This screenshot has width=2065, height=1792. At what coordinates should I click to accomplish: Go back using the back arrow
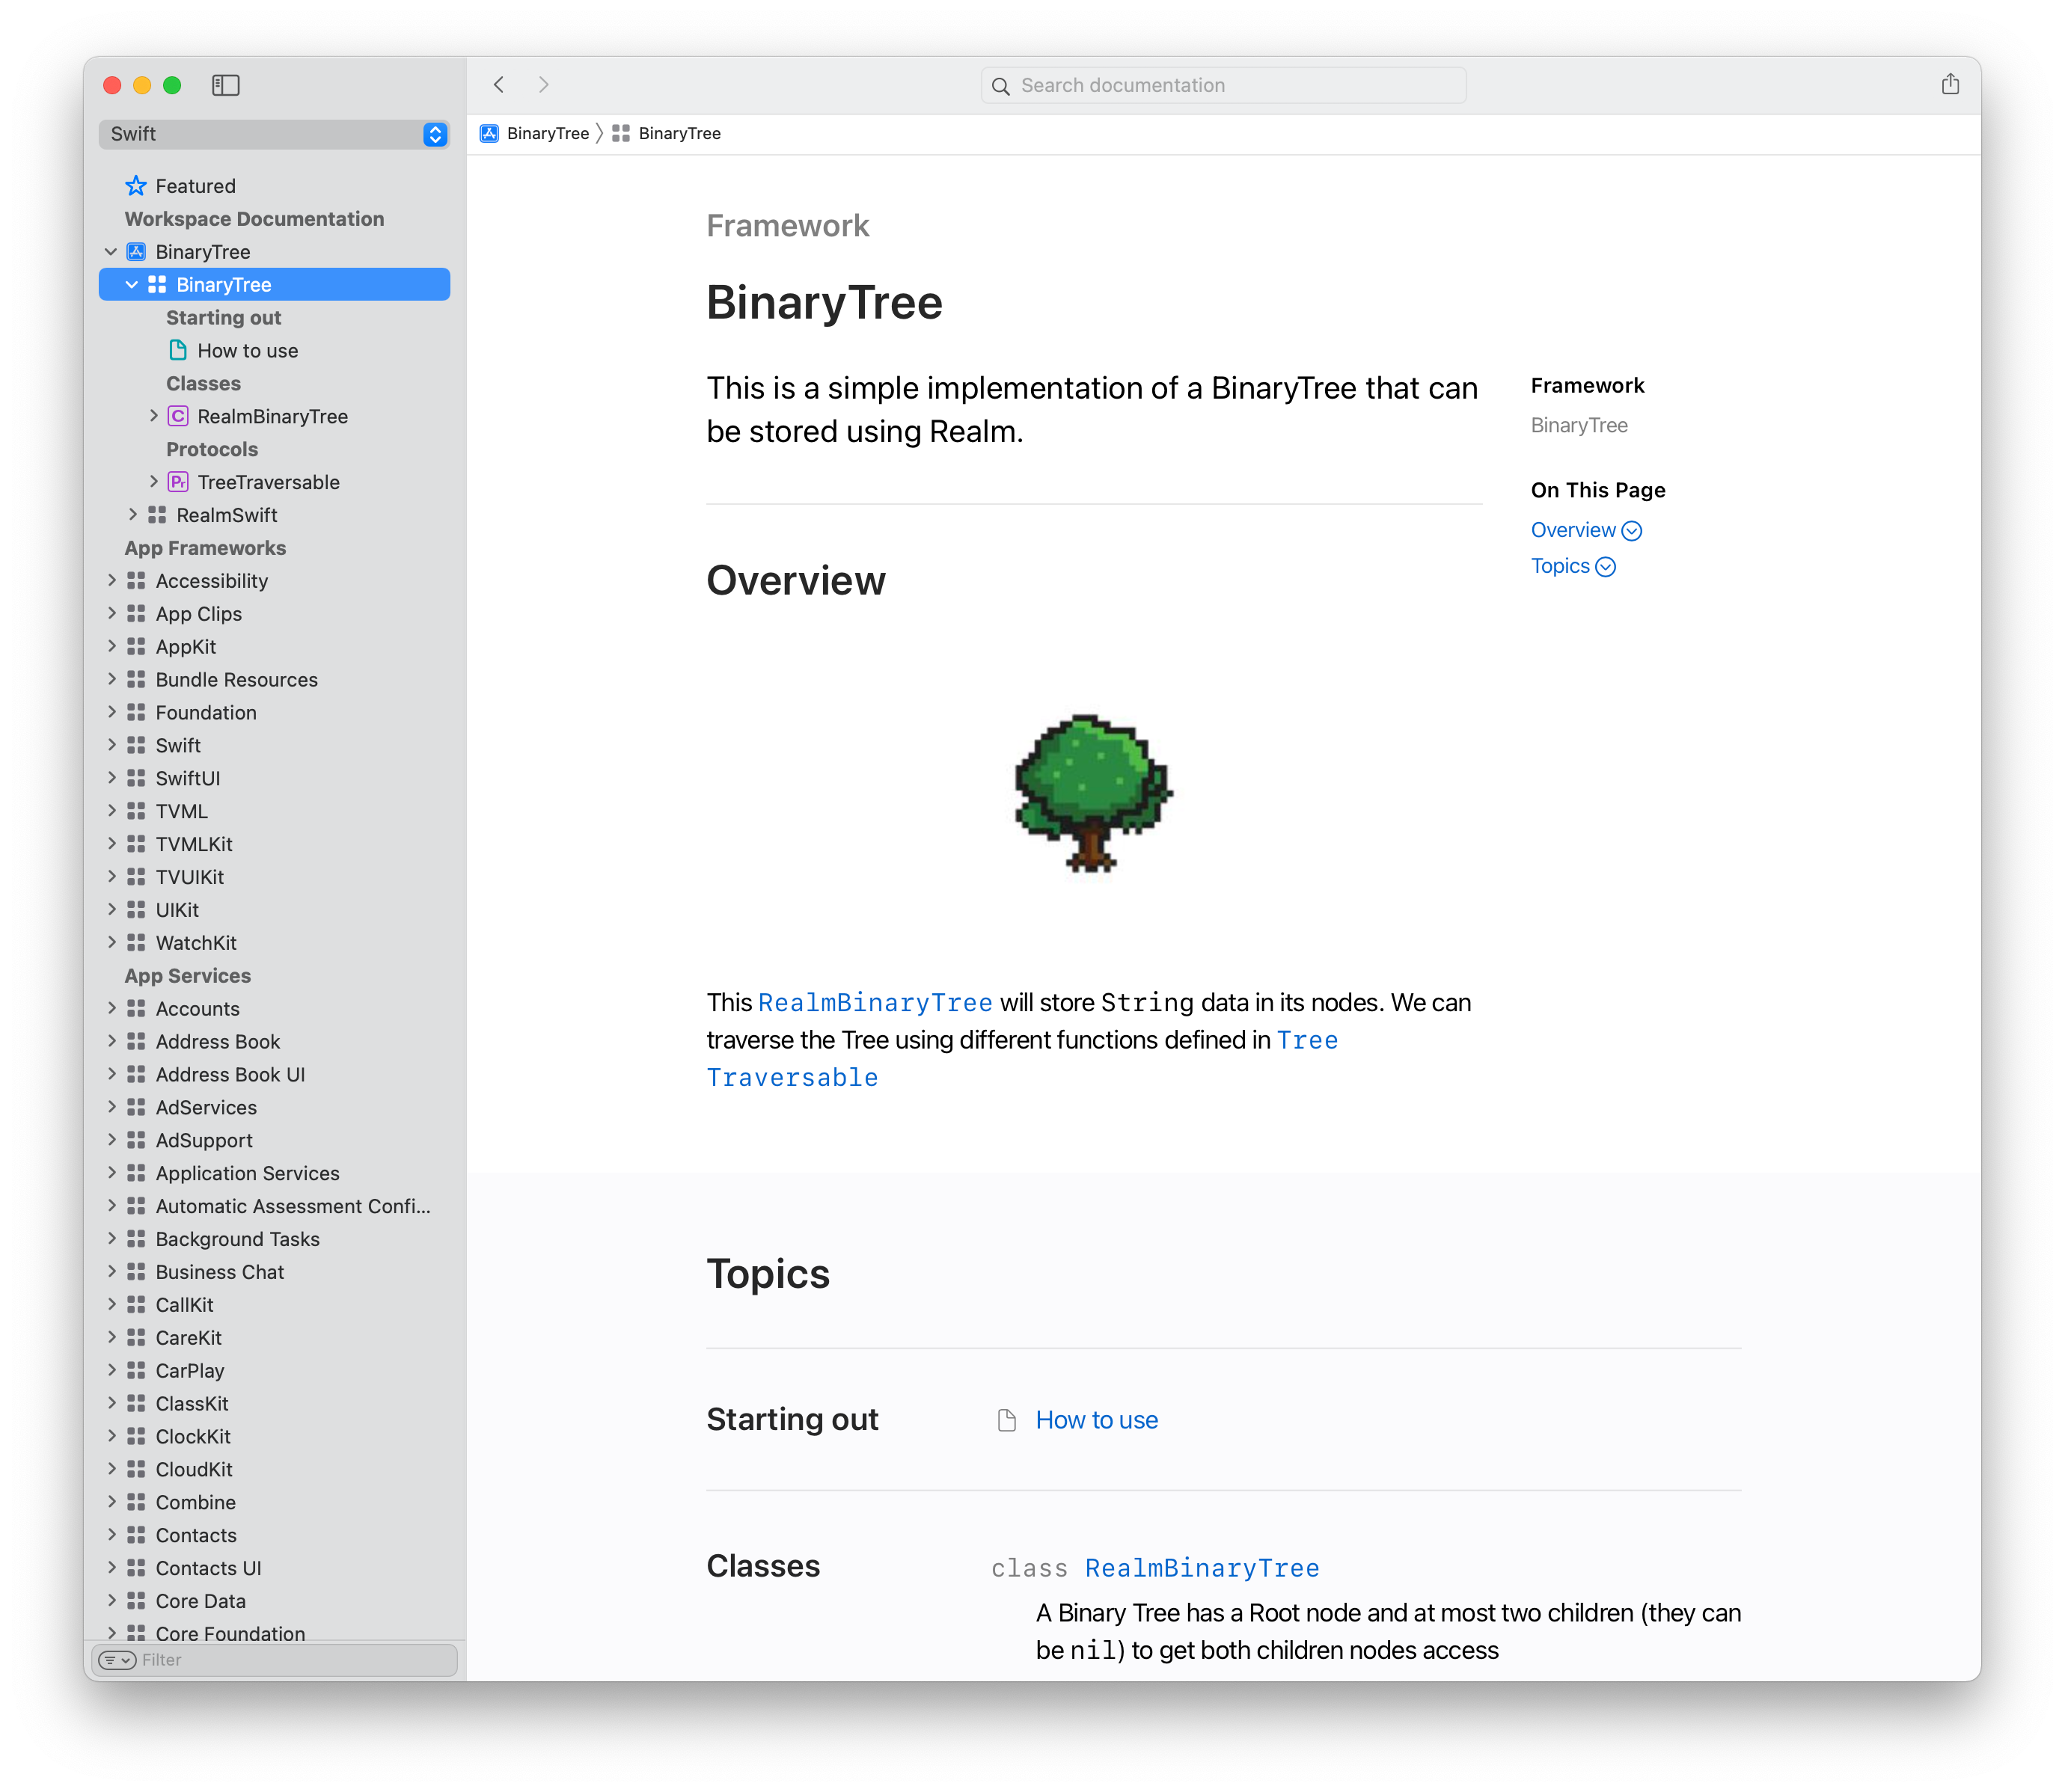[498, 85]
